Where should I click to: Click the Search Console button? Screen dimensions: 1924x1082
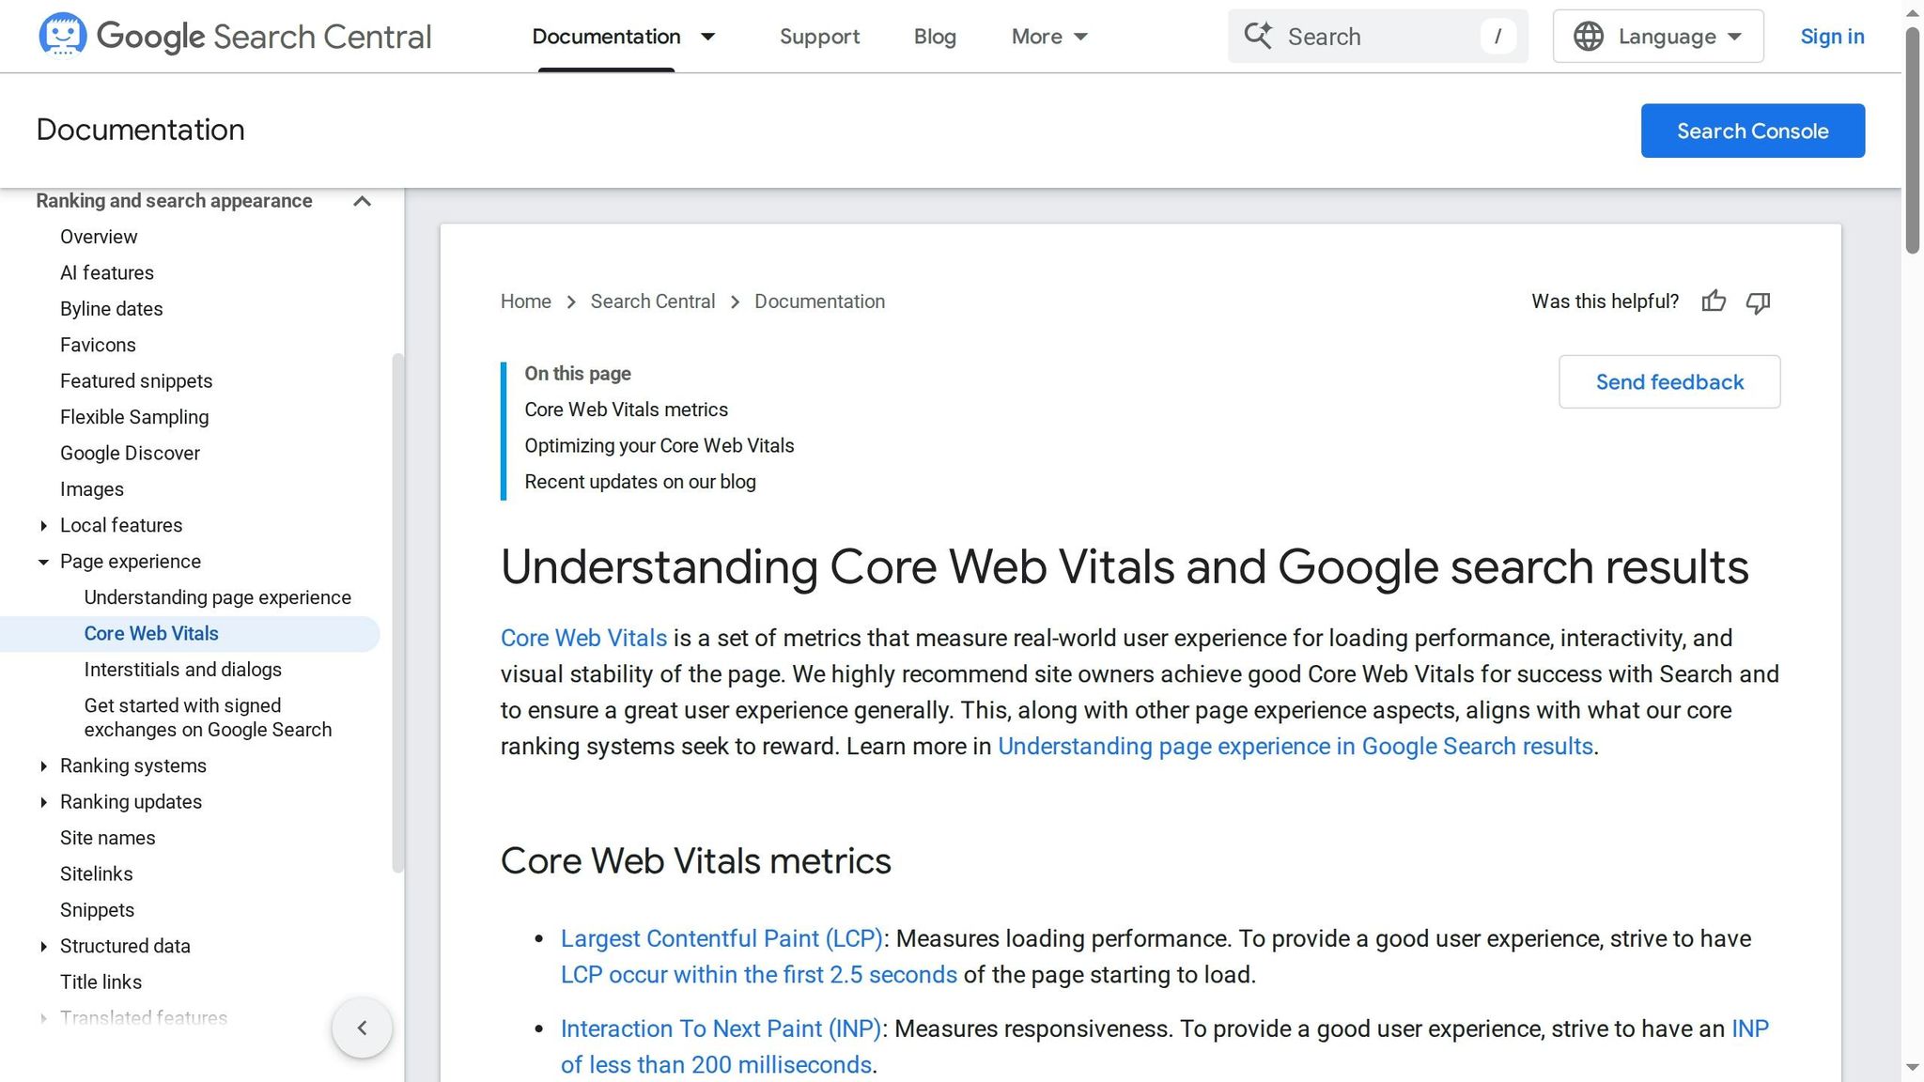(x=1752, y=131)
